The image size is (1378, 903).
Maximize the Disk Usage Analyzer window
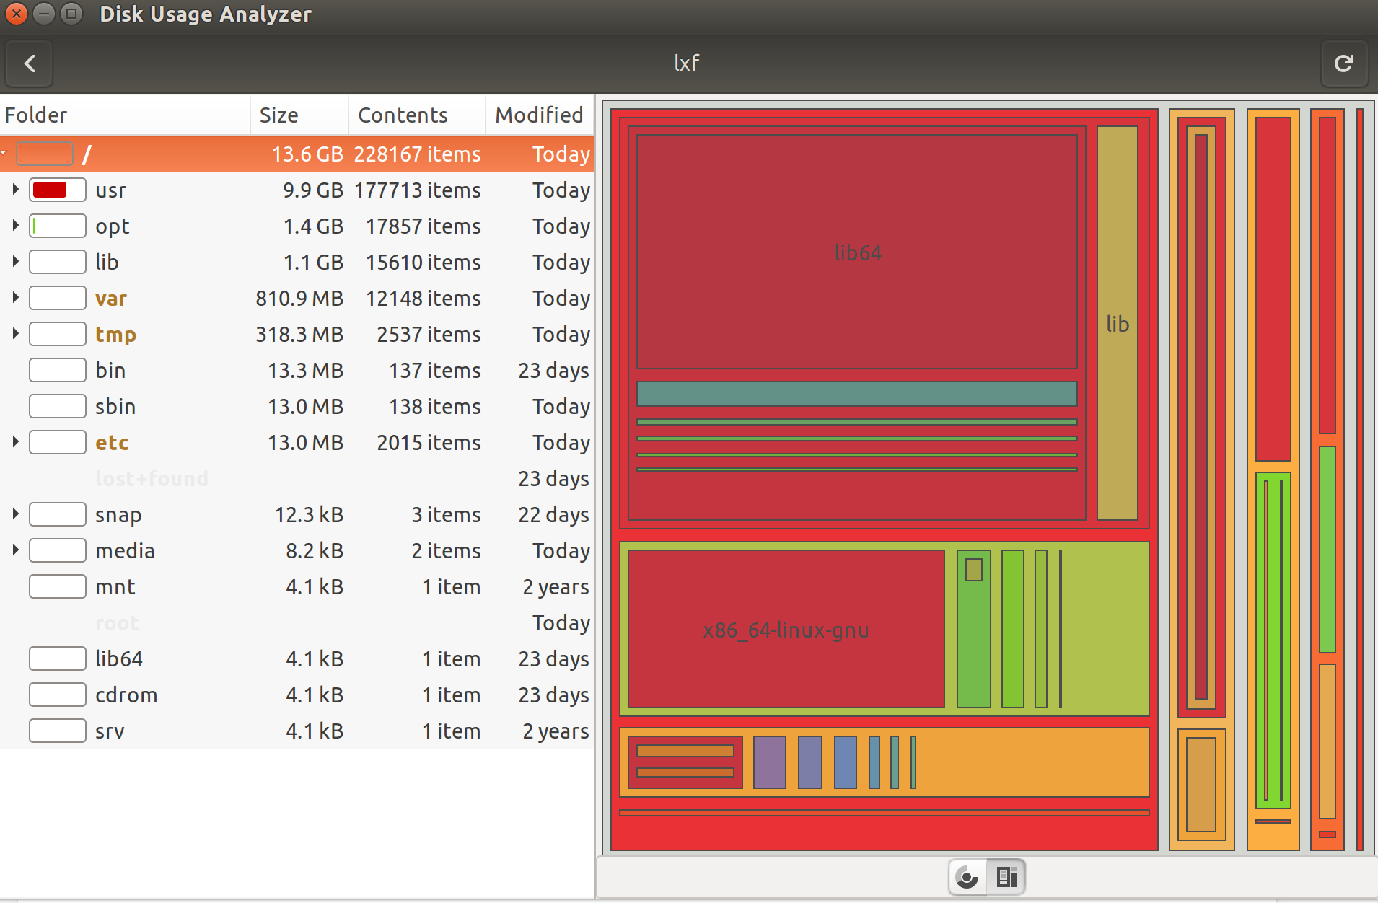click(71, 14)
